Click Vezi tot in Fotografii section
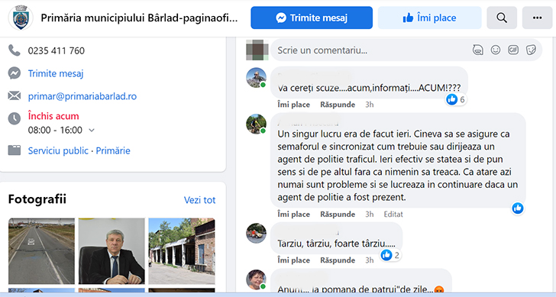 pyautogui.click(x=199, y=200)
